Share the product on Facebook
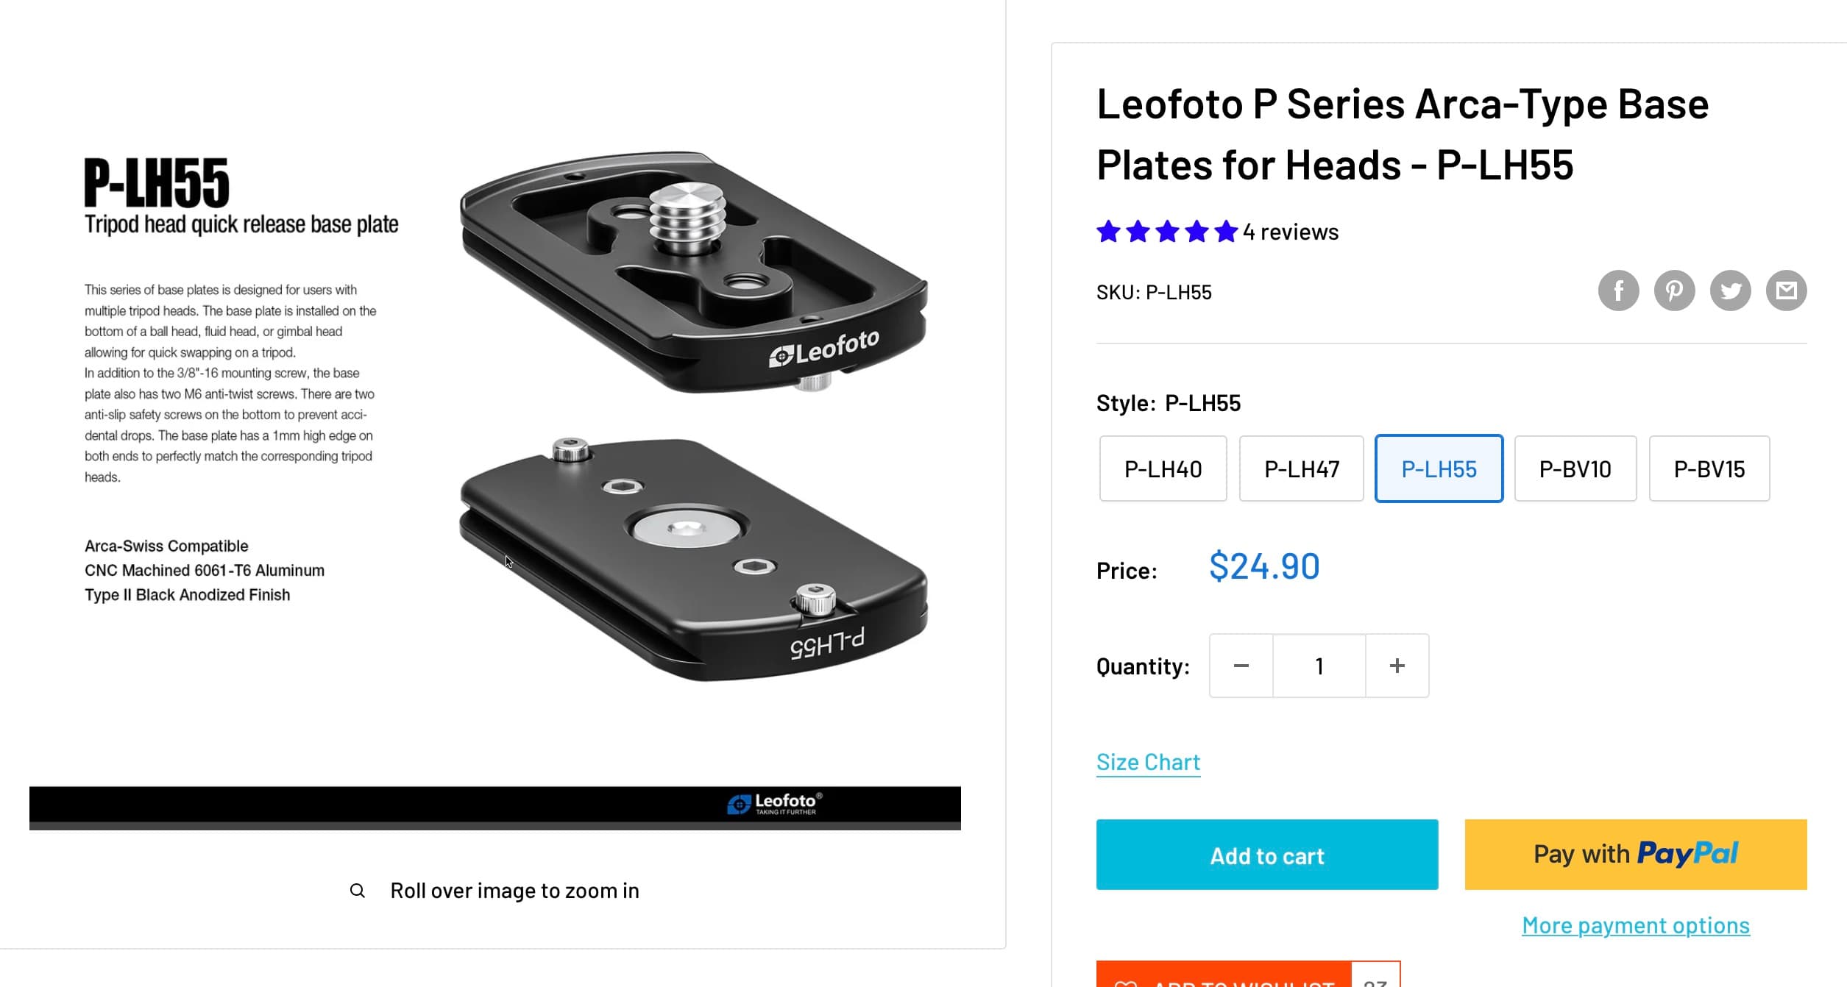This screenshot has width=1847, height=987. (1618, 291)
